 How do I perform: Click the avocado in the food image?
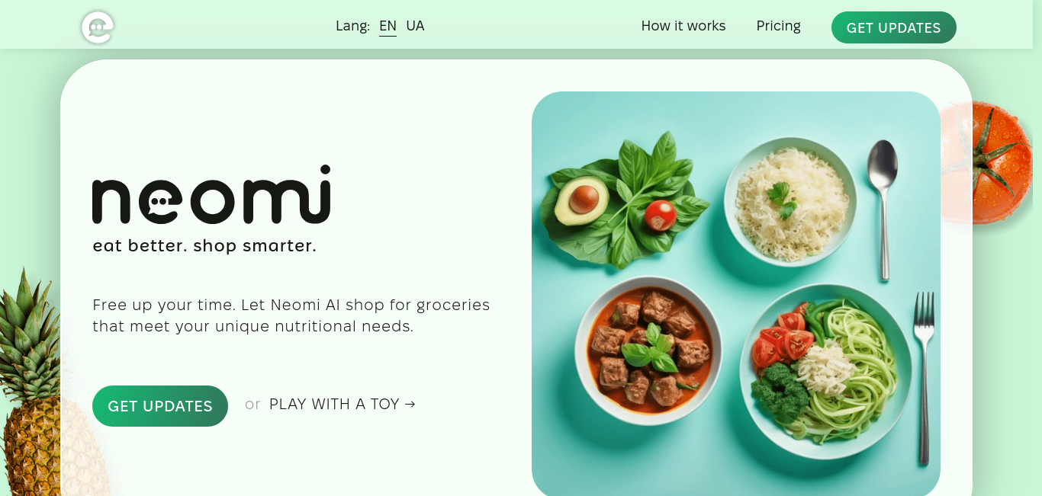[x=581, y=200]
